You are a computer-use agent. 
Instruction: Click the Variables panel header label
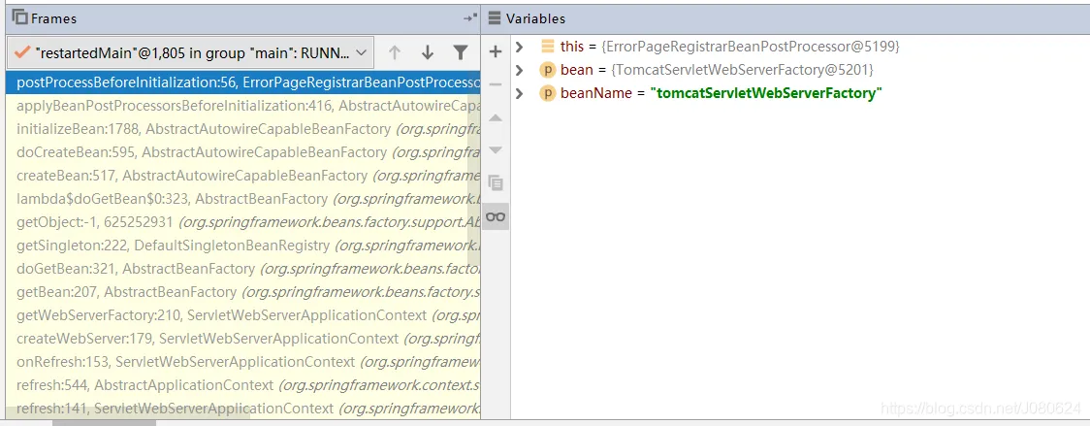click(x=535, y=18)
